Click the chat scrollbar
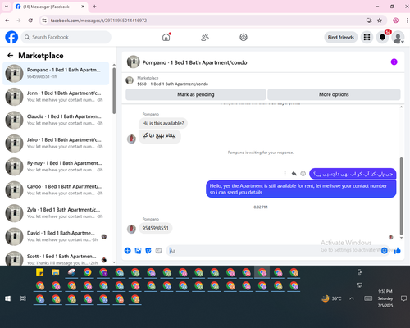 [x=401, y=196]
